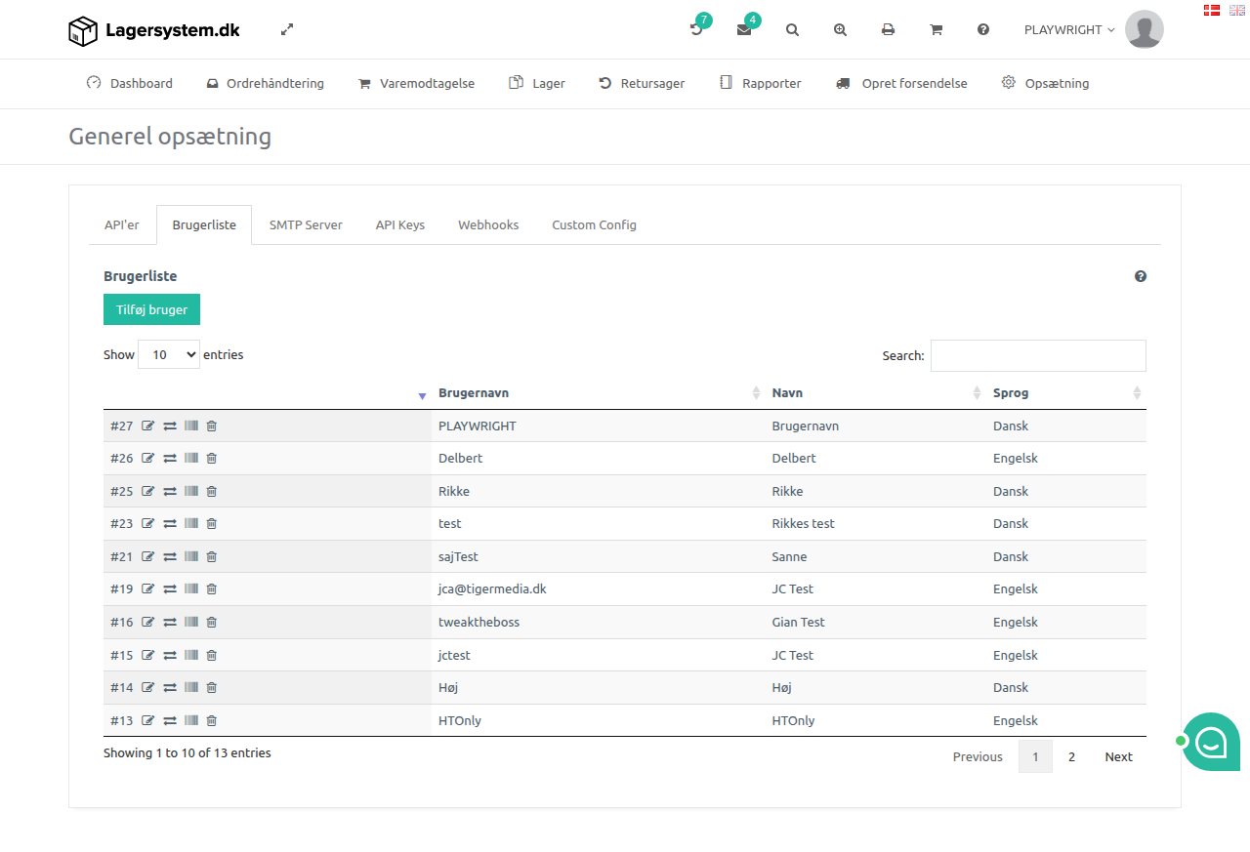Open envelope messages icon with badge 4
Image resolution: width=1250 pixels, height=852 pixels.
(744, 29)
